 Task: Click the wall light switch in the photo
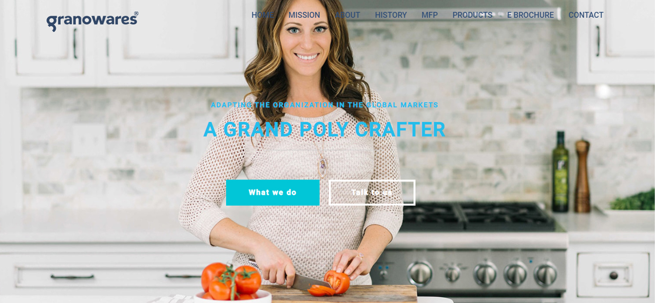89,139
